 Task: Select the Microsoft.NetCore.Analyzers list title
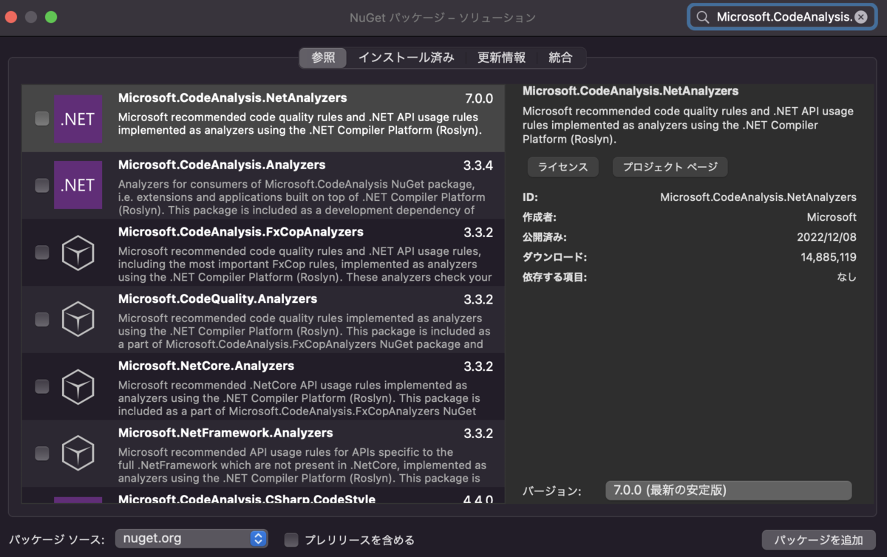[206, 366]
